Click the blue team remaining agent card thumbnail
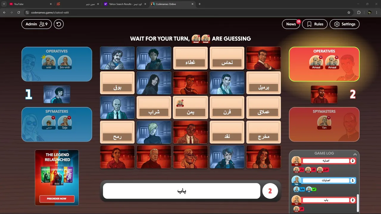The image size is (381, 214). click(57, 95)
